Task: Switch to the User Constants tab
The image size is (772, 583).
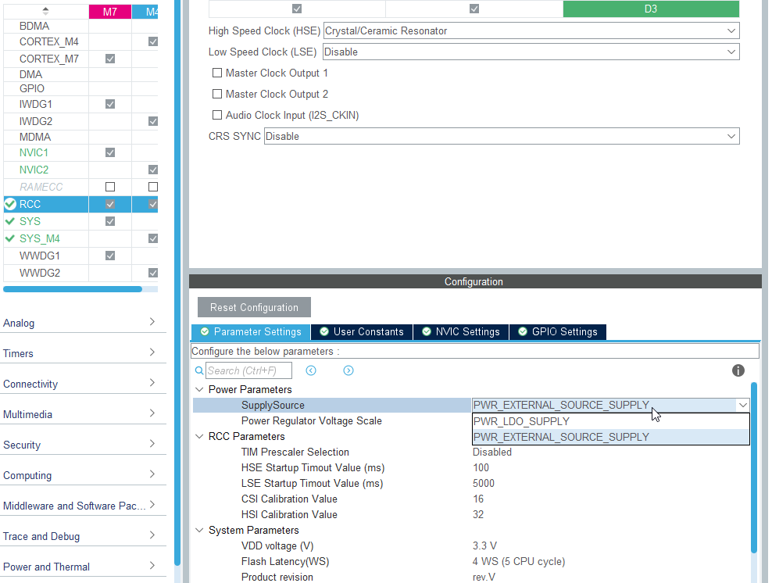Action: coord(361,331)
